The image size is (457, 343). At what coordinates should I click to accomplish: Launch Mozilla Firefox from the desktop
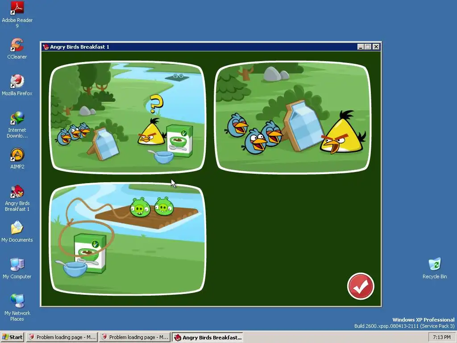17,85
